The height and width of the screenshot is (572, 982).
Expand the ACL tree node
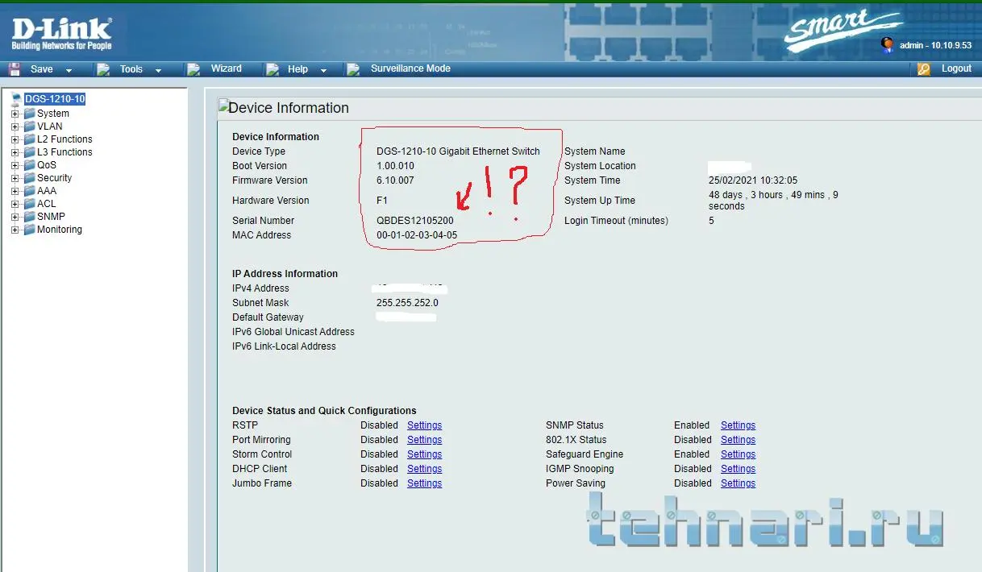pos(15,204)
